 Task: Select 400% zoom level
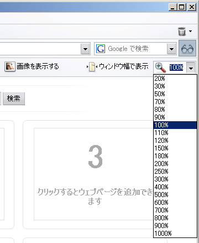[x=175, y=187]
